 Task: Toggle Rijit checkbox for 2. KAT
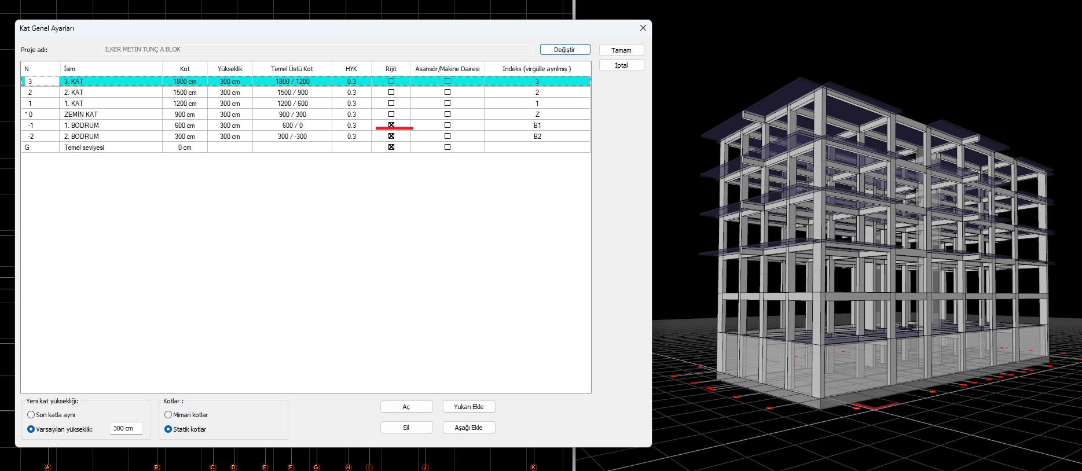[391, 92]
